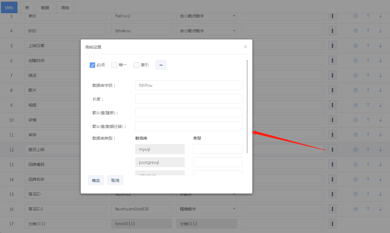390x233 pixels.
Task: Tick the 索引 checkbox
Action: click(x=136, y=65)
